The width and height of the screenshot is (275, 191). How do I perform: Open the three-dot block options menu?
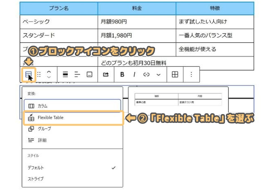tap(191, 74)
